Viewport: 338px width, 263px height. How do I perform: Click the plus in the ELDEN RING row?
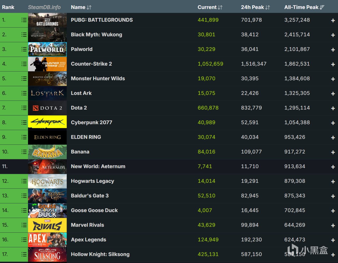point(333,138)
